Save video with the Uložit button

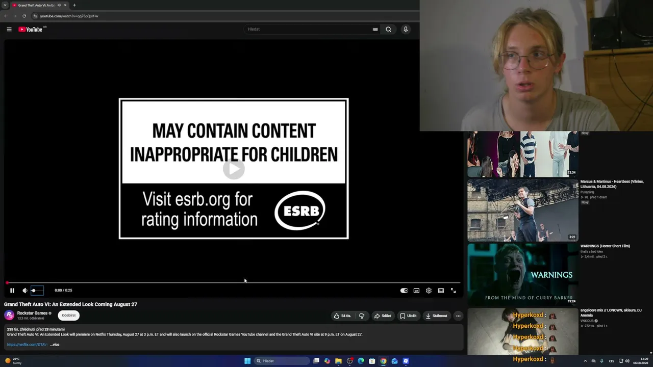pyautogui.click(x=408, y=316)
